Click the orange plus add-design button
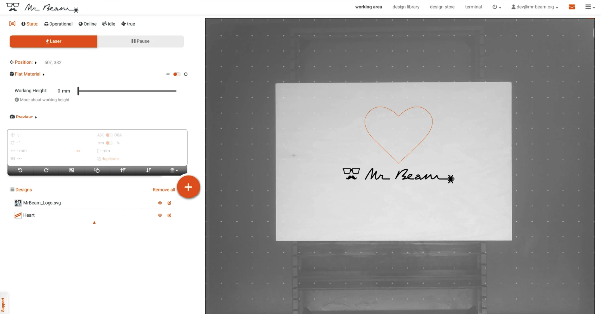Viewport: 601px width, 314px height. 188,187
